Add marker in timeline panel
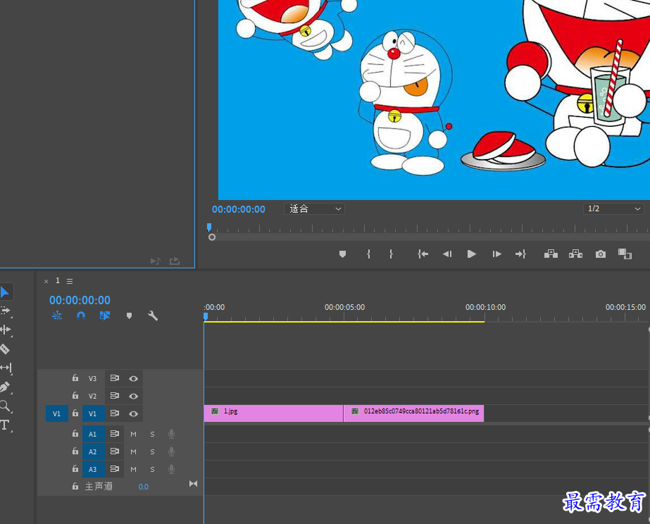Viewport: 650px width, 524px height. point(129,316)
